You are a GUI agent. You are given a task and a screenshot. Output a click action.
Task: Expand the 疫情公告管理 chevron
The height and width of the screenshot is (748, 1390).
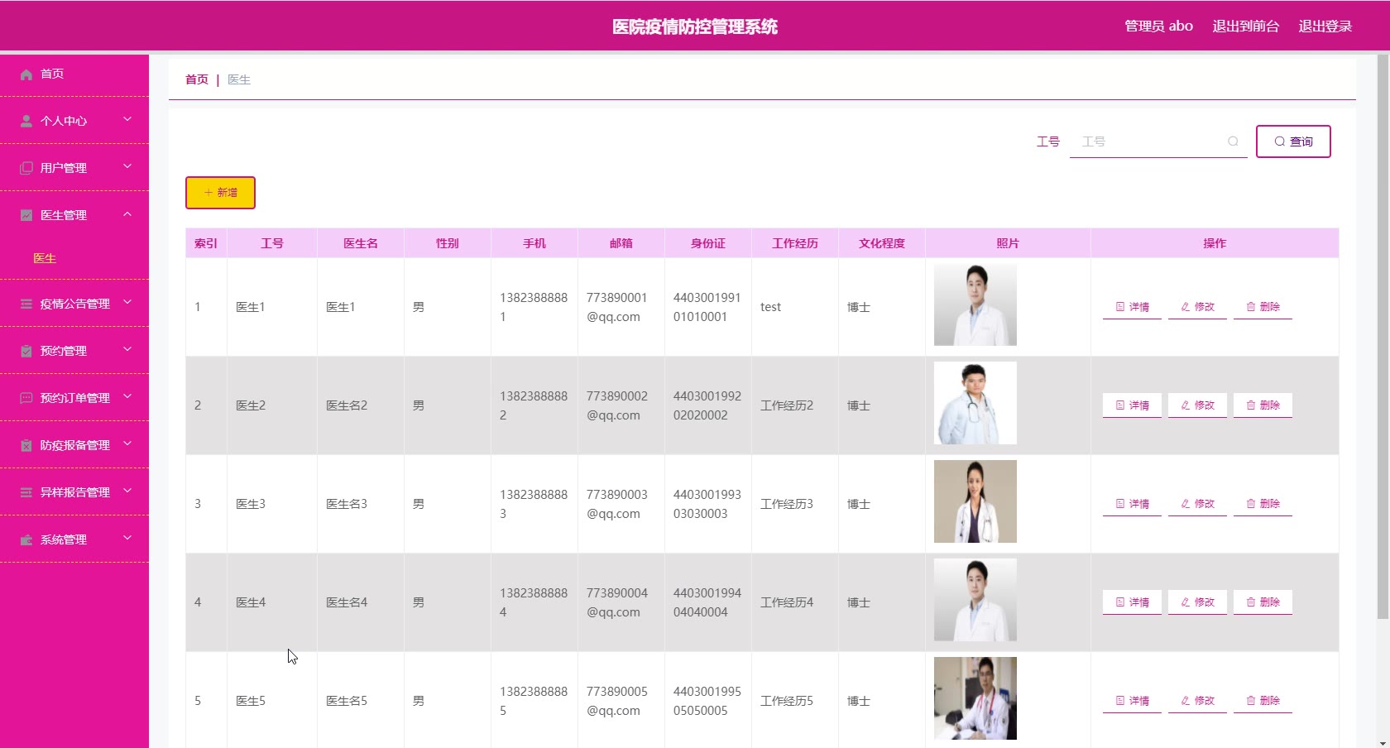pyautogui.click(x=127, y=303)
